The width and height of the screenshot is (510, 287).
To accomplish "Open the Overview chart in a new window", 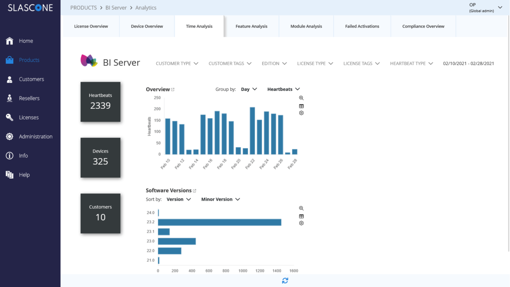I will point(173,89).
